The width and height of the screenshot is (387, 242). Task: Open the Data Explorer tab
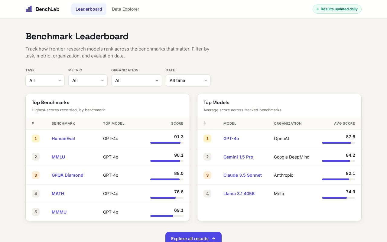pos(125,9)
